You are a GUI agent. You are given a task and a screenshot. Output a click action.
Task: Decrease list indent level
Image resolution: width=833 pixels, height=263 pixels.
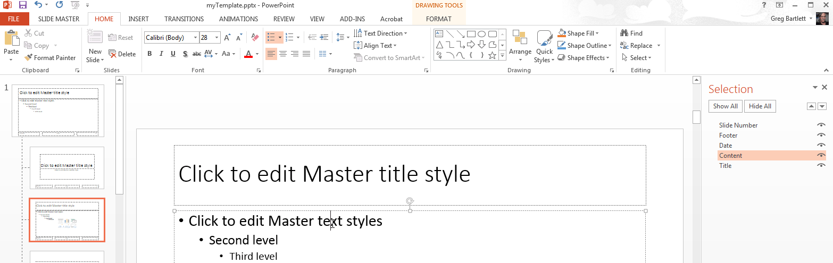pyautogui.click(x=312, y=38)
